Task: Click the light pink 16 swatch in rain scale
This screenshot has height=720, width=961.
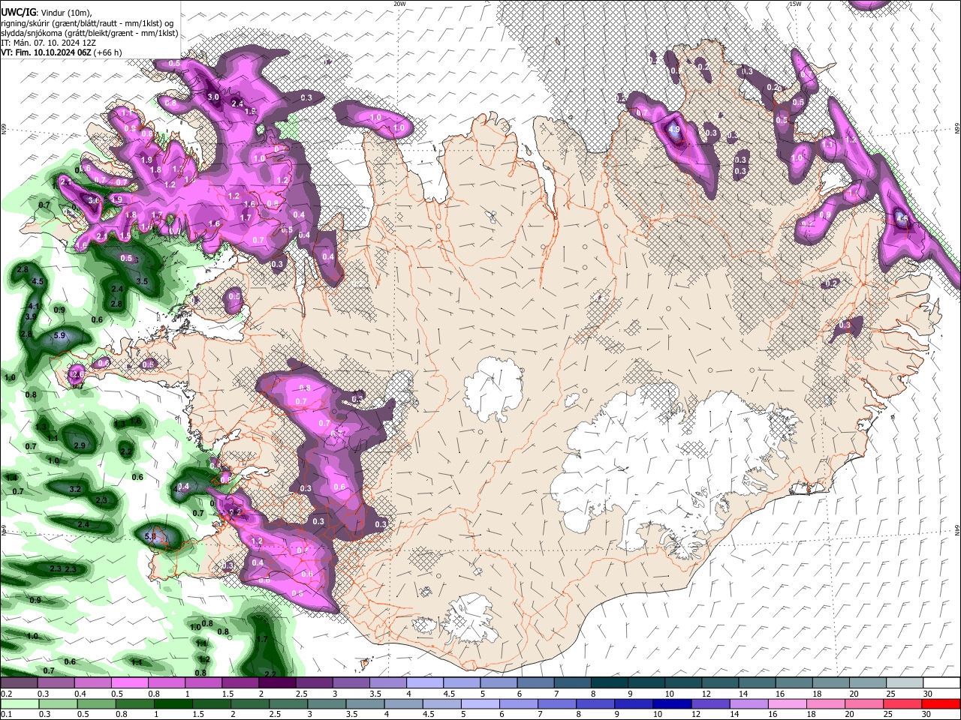Action: pos(787,703)
